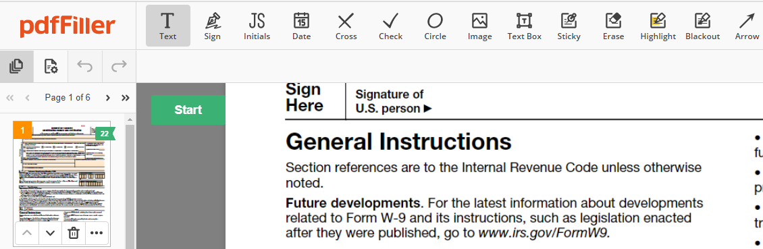Open document settings icon
The image size is (763, 249).
coord(51,66)
